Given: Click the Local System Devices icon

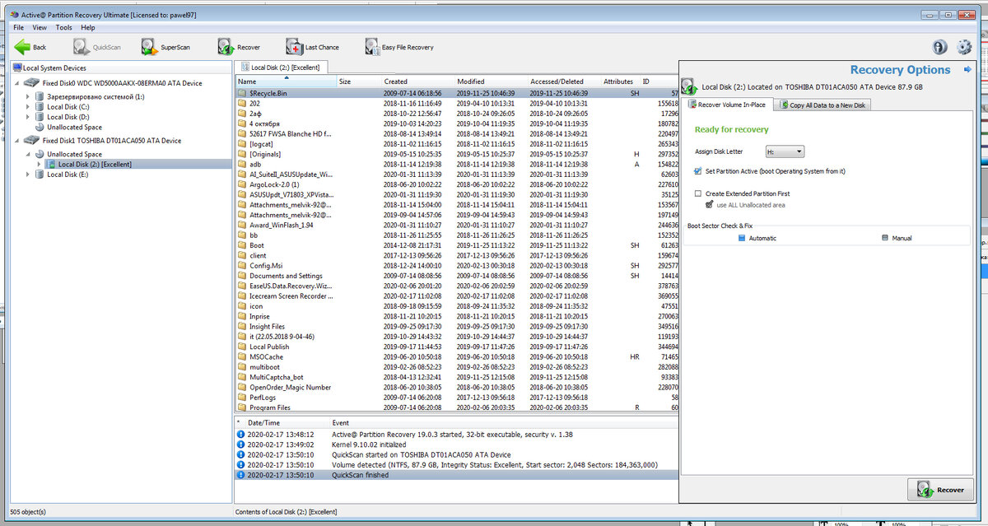Looking at the screenshot, I should tap(17, 68).
